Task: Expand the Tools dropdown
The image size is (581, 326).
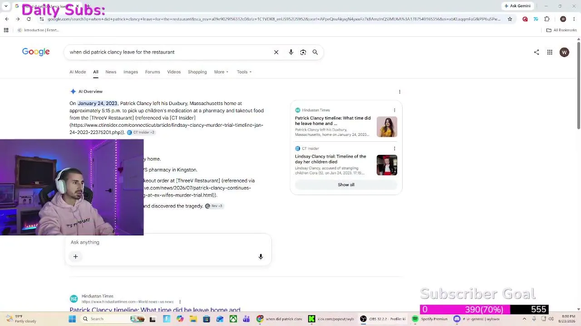Action: [244, 72]
